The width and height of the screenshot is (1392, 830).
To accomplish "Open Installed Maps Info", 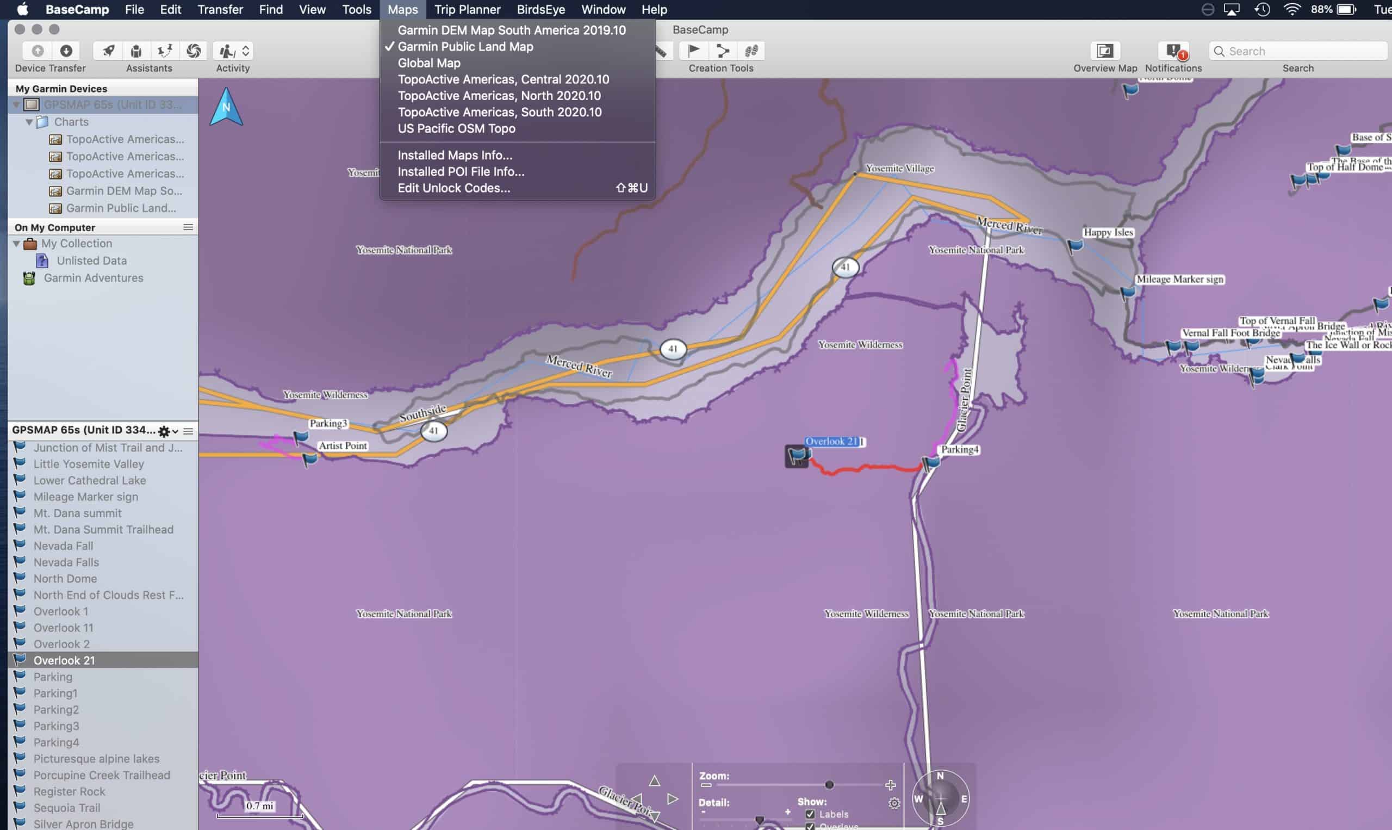I will [455, 155].
